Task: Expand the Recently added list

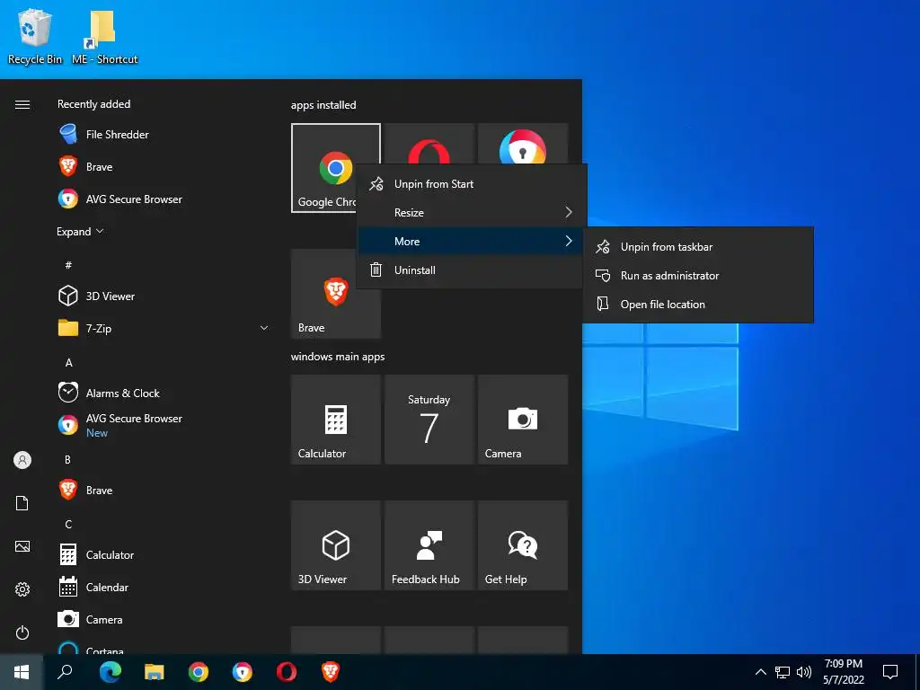Action: [80, 231]
